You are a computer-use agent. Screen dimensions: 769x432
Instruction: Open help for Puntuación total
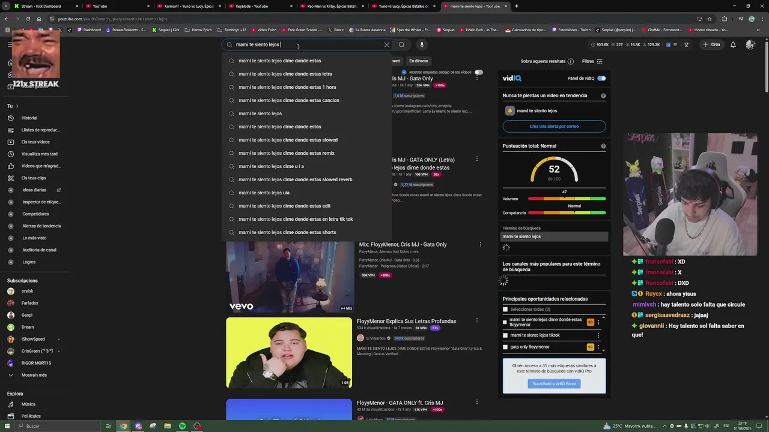tap(603, 146)
